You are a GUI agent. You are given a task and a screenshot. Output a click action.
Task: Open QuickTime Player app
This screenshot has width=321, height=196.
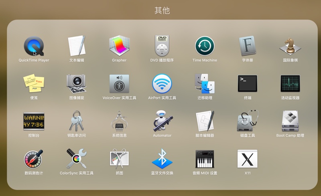click(34, 46)
